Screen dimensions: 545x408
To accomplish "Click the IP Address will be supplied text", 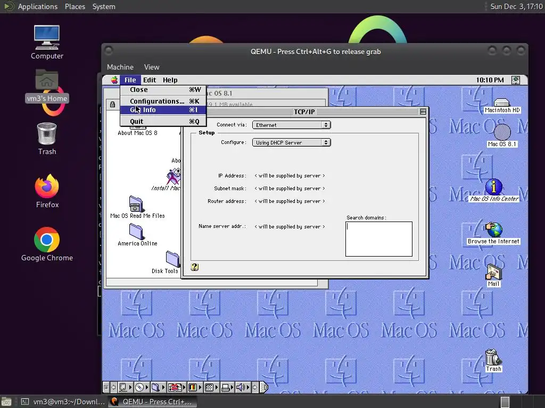I will tap(290, 175).
